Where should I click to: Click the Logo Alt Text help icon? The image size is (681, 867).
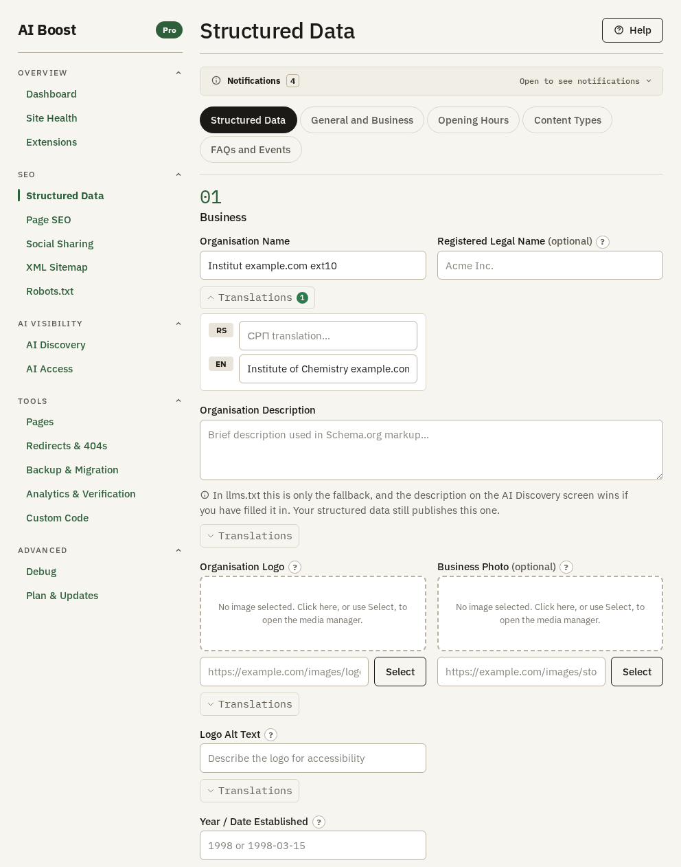tap(271, 735)
